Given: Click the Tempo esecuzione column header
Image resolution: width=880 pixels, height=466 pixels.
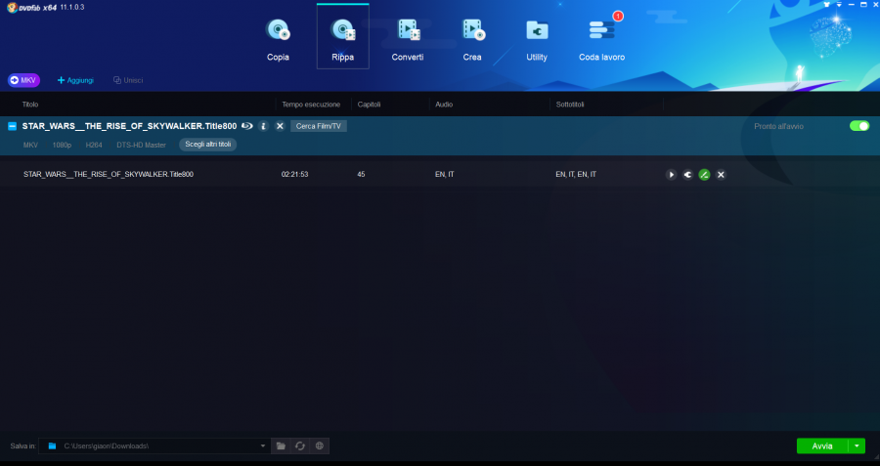Looking at the screenshot, I should pyautogui.click(x=311, y=105).
